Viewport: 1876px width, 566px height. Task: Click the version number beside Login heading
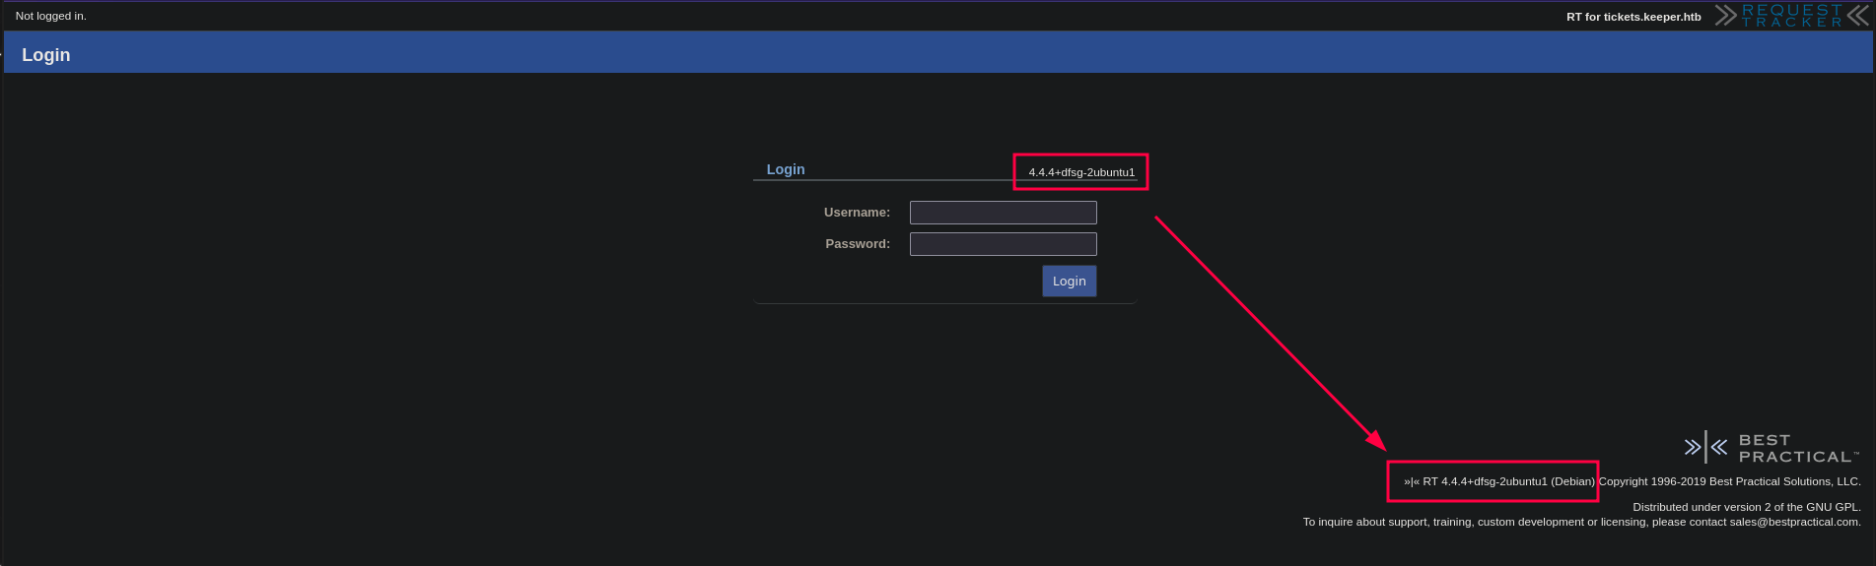[1081, 172]
